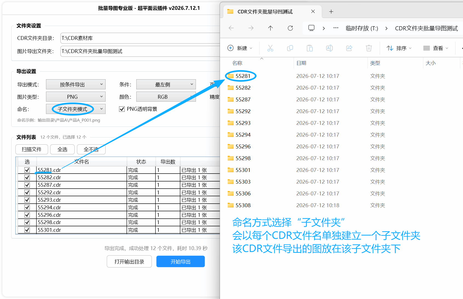Click the 扫描文件 button
463x299 pixels.
[x=32, y=149]
